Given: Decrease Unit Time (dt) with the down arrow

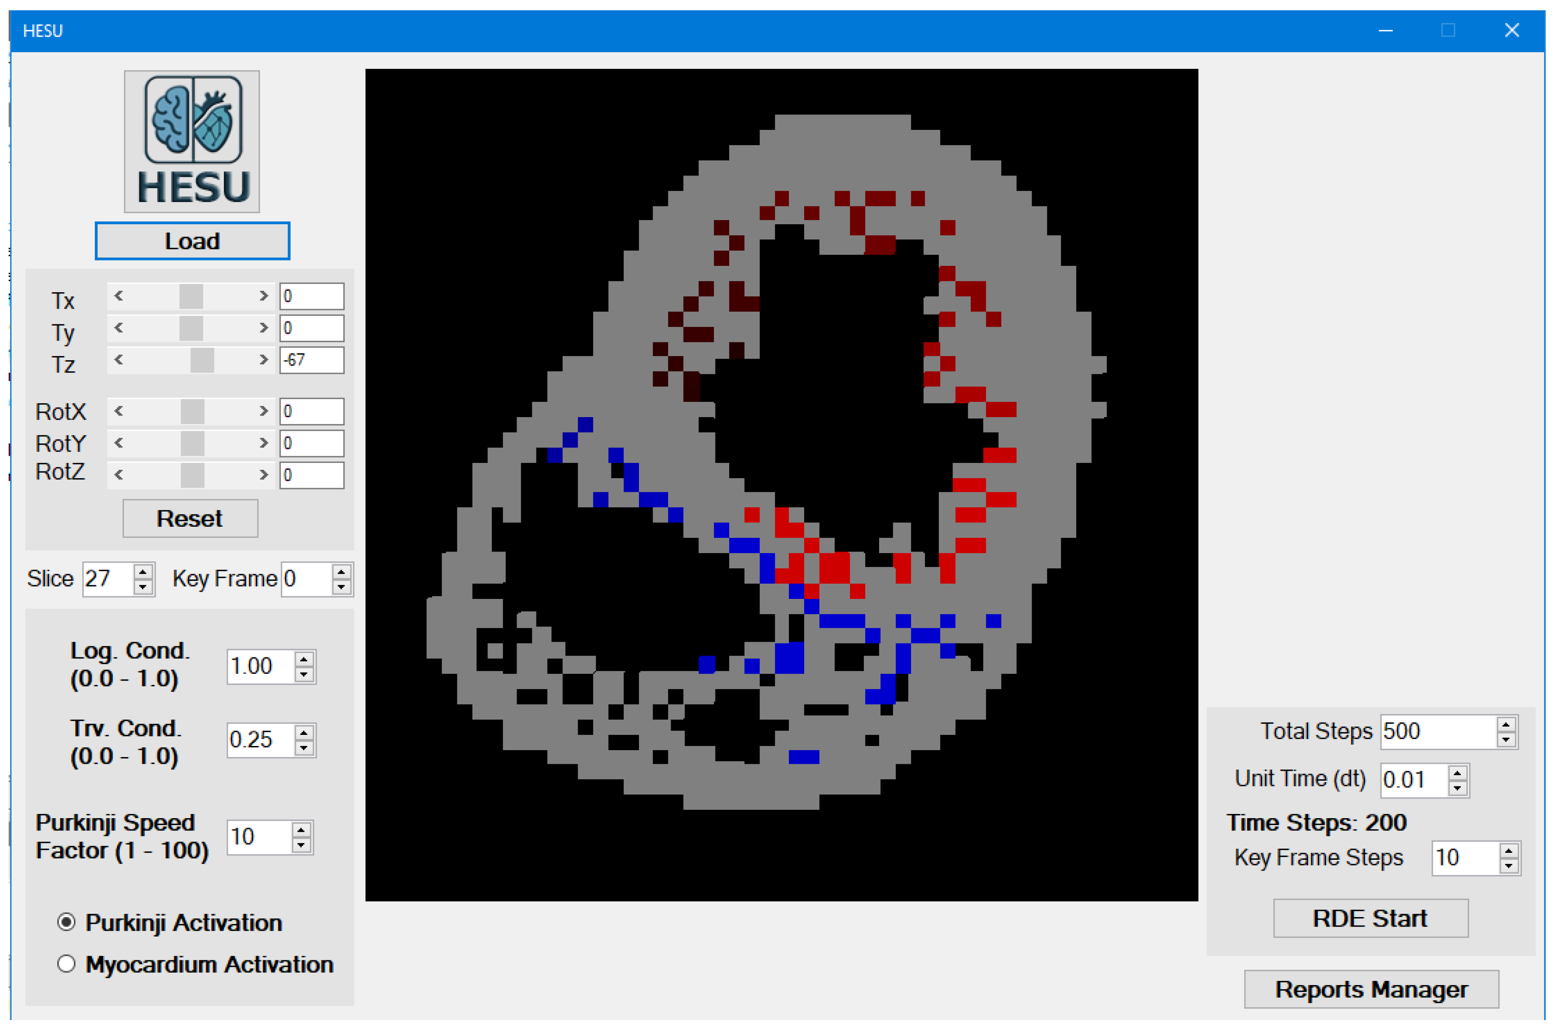Looking at the screenshot, I should click(1458, 788).
